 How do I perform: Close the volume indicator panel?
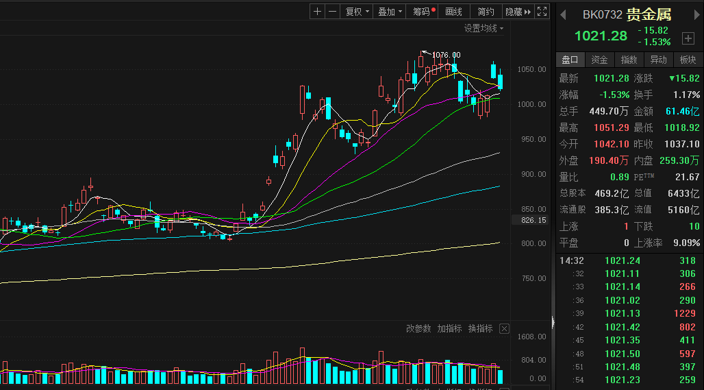pos(504,329)
